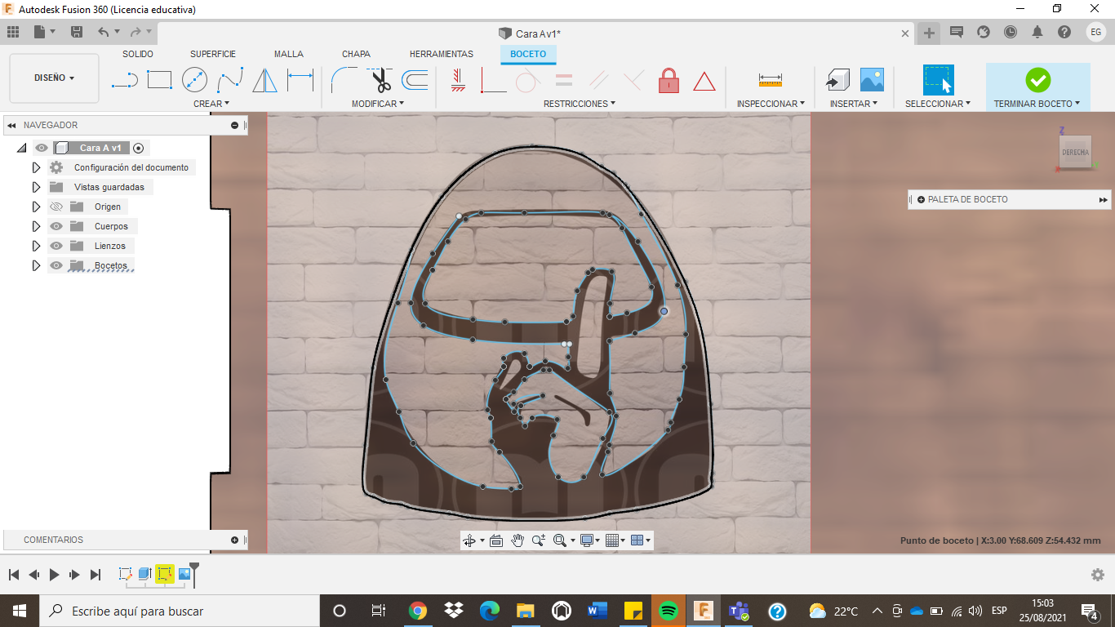
Task: Toggle visibility of the Lienzos folder
Action: pos(55,245)
